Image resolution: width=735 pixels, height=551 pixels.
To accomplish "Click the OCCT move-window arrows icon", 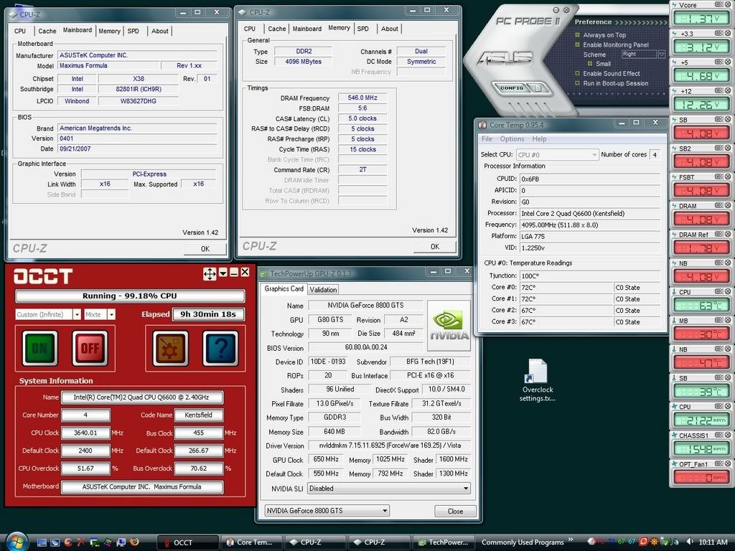I will click(x=210, y=273).
